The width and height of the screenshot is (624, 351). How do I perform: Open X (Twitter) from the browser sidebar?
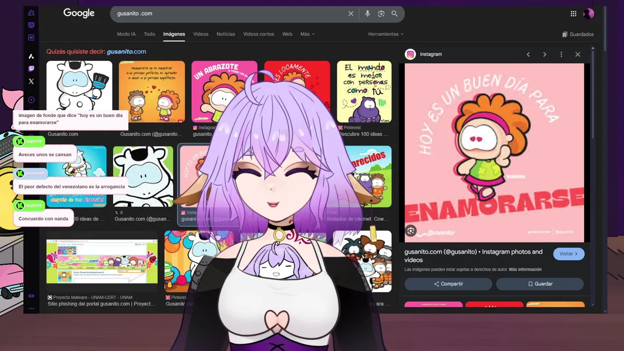(31, 81)
